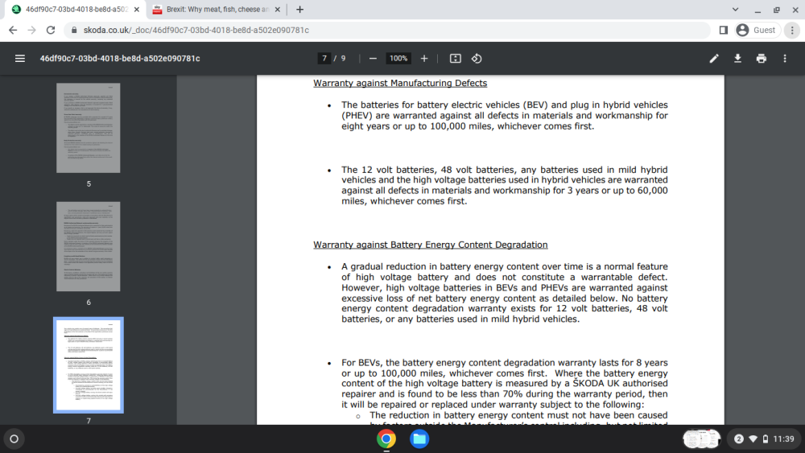Image resolution: width=805 pixels, height=453 pixels.
Task: Open Files app from the shelf
Action: (419, 439)
